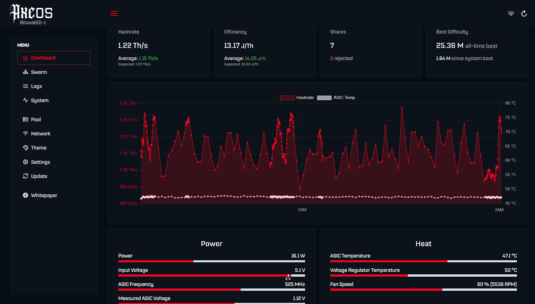Toggle ASIC Temp series in chart legend
535x304 pixels.
point(336,98)
